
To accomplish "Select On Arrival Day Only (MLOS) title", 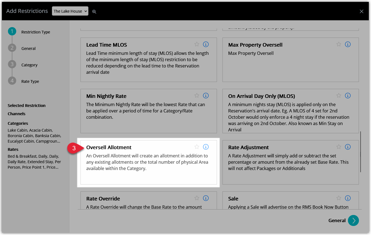I will click(x=262, y=96).
